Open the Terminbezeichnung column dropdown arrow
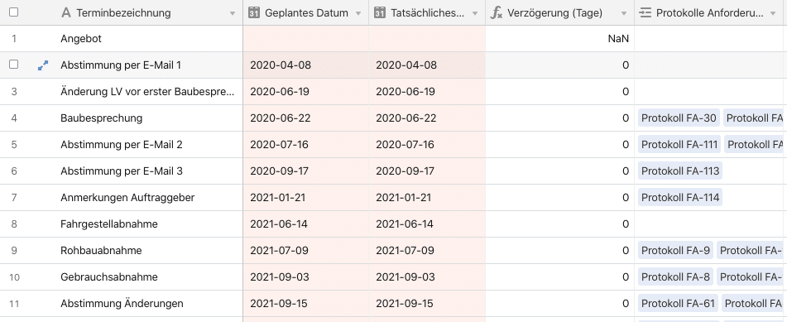The width and height of the screenshot is (787, 322). (x=233, y=13)
